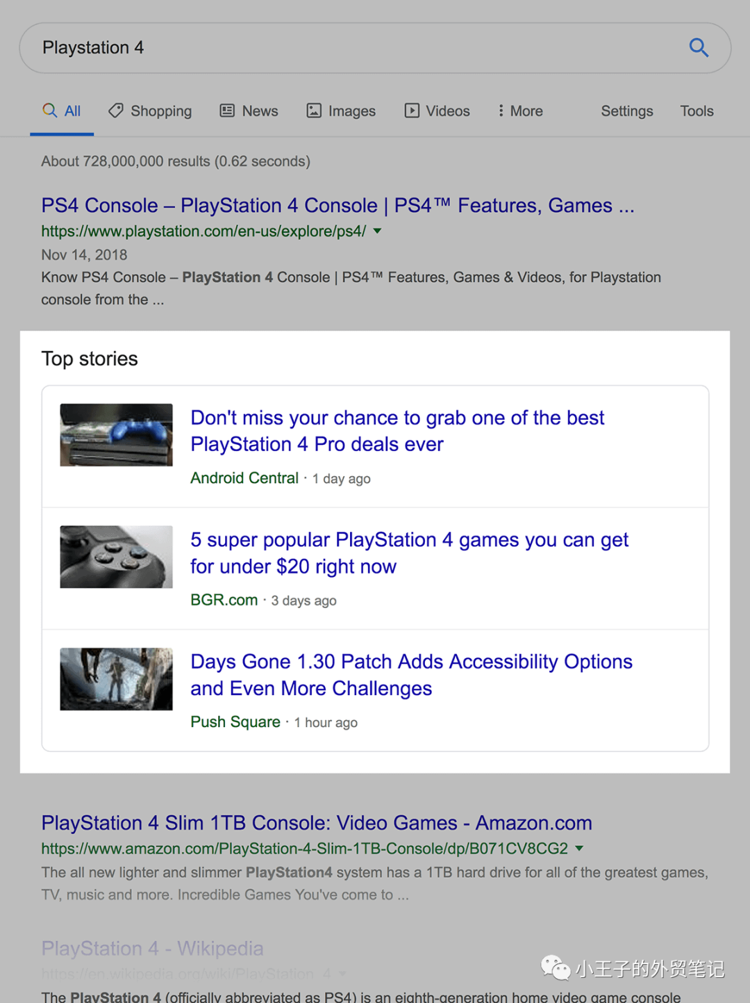Screen dimensions: 750x1003
Task: Click the Top stories heading
Action: point(90,359)
